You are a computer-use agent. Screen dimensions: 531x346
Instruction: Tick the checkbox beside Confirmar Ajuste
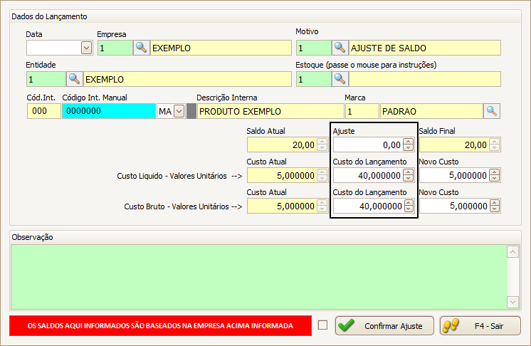tap(323, 325)
